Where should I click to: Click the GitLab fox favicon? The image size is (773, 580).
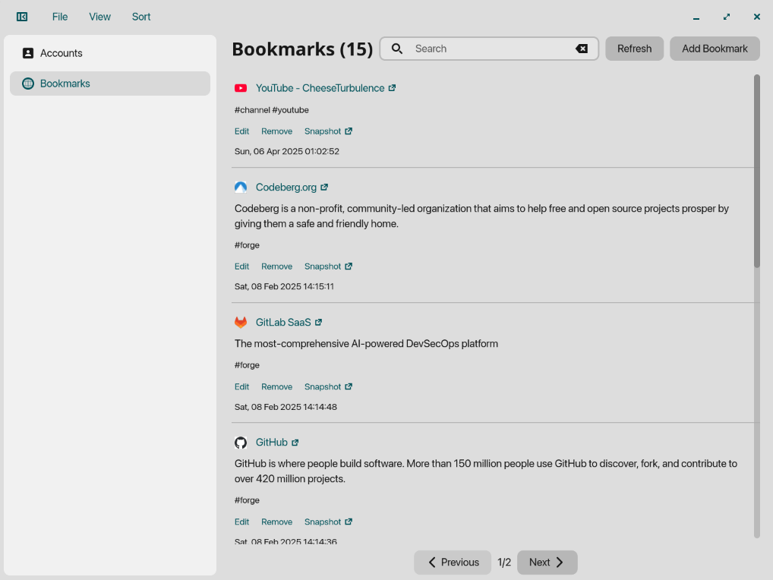coord(241,323)
